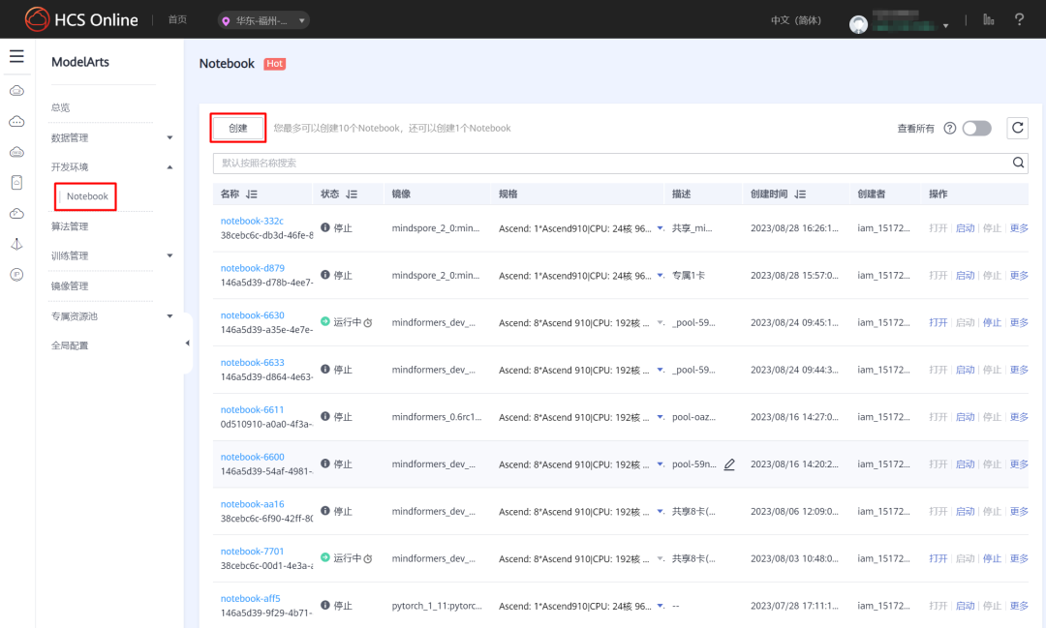Click the help question mark beside 查看所有

pyautogui.click(x=950, y=128)
